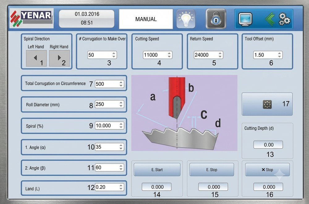Click the value field under E. Stop
Image resolution: width=309 pixels, height=204 pixels.
click(x=213, y=187)
